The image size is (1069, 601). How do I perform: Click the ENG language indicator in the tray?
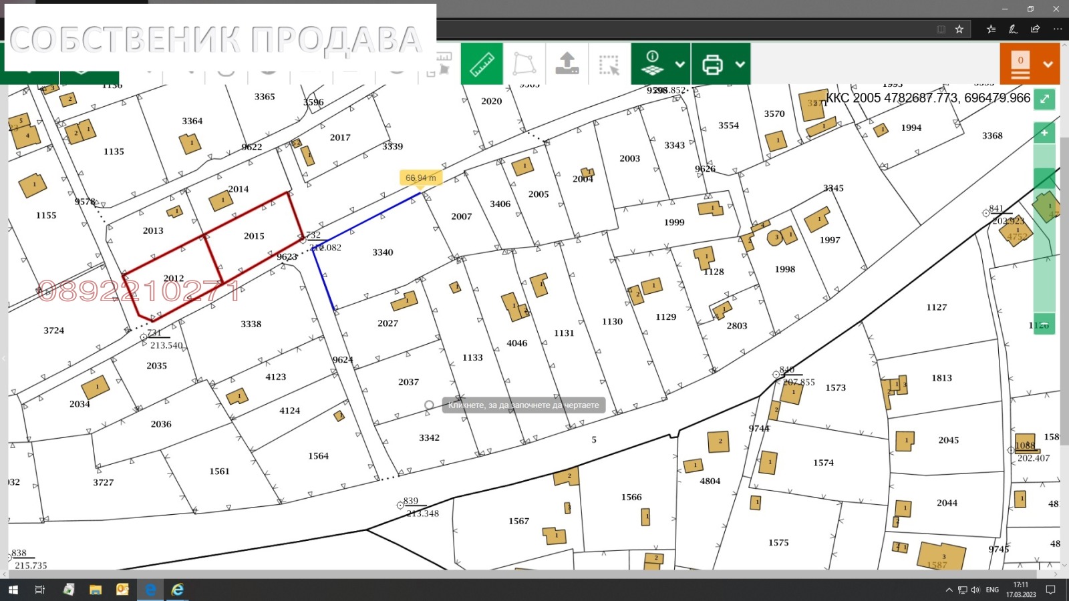[994, 590]
